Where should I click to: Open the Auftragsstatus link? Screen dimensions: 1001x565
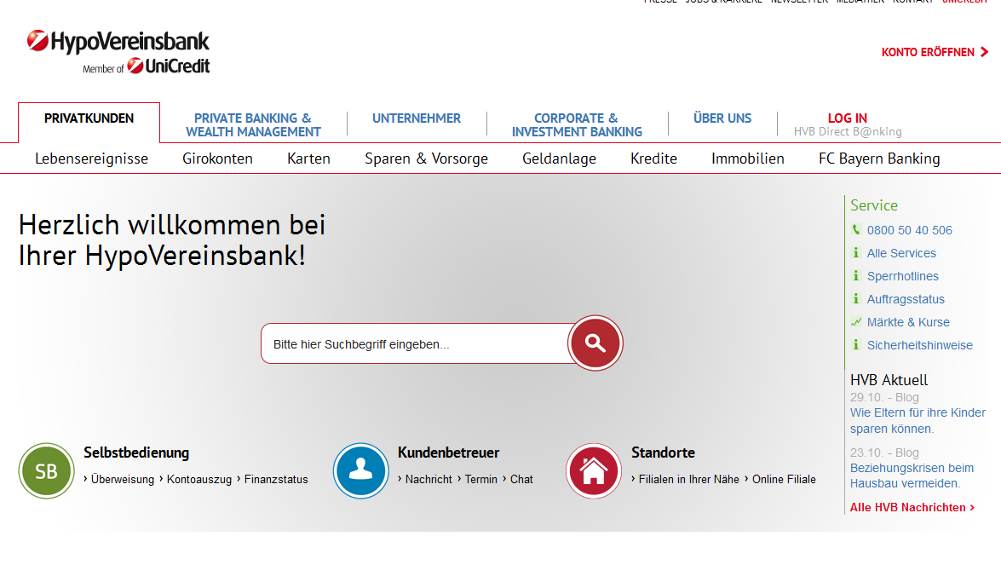point(906,299)
